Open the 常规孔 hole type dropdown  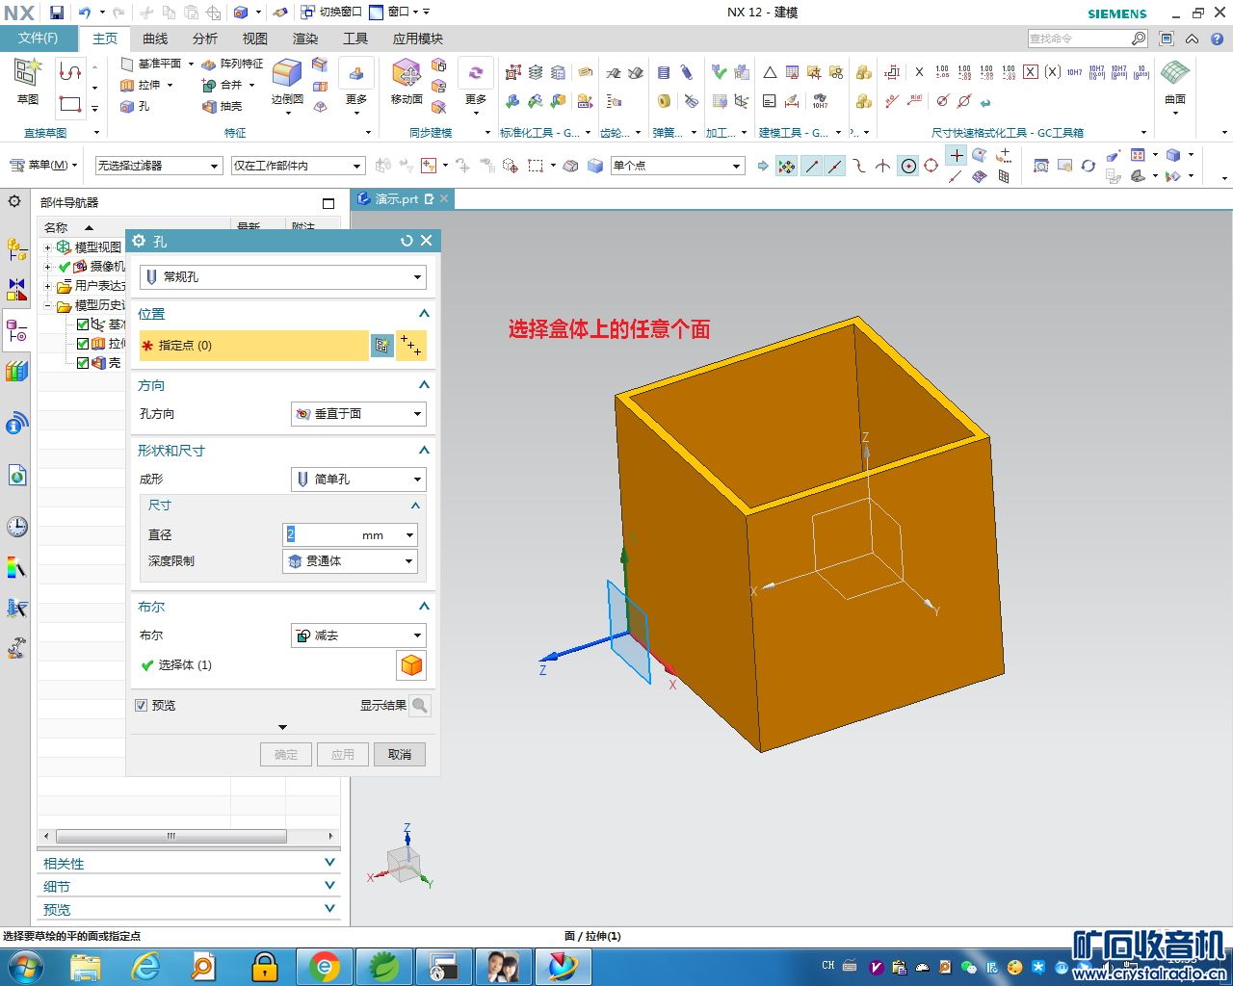pyautogui.click(x=283, y=277)
